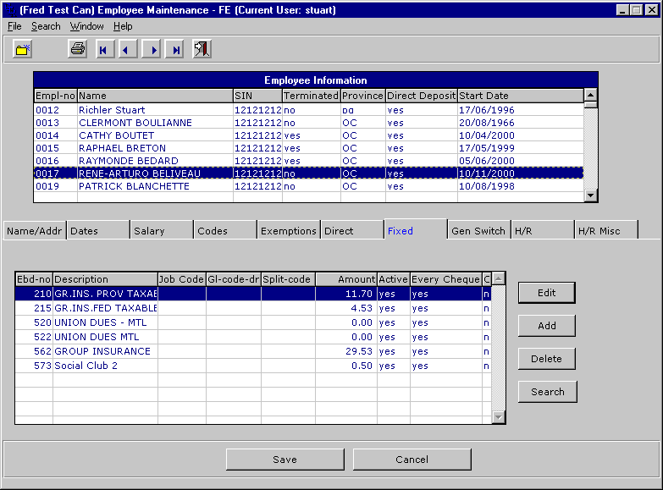Open the Gen Switch tab

point(478,231)
